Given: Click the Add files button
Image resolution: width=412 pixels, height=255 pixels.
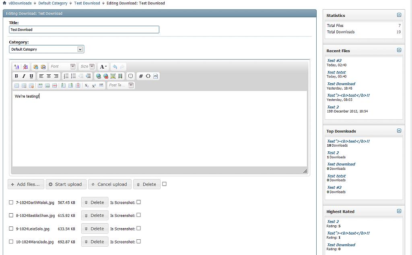Looking at the screenshot, I should (26, 184).
